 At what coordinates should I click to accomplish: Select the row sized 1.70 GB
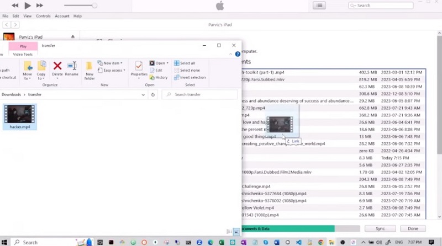click(x=334, y=172)
